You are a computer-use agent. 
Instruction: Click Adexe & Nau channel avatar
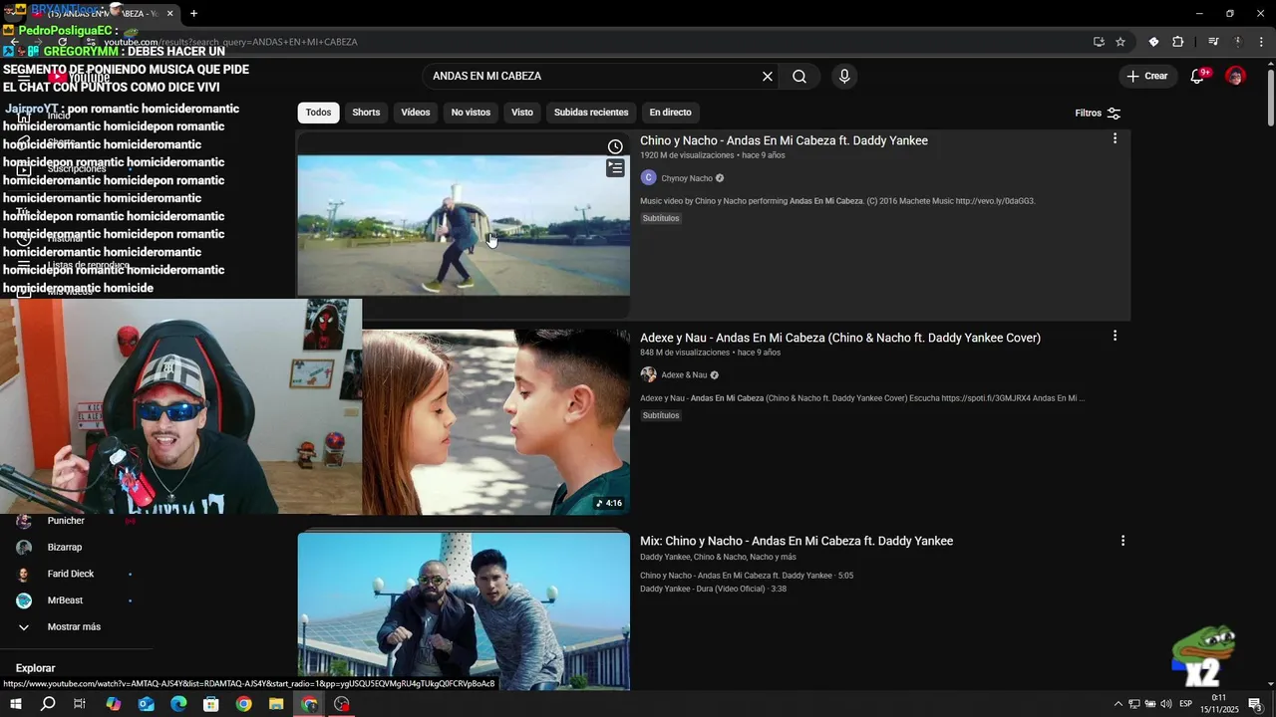point(648,375)
